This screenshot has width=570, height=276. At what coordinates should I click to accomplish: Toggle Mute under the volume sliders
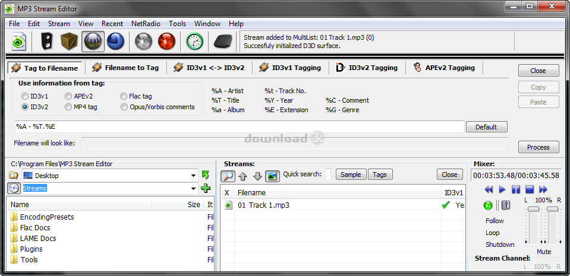[x=544, y=252]
